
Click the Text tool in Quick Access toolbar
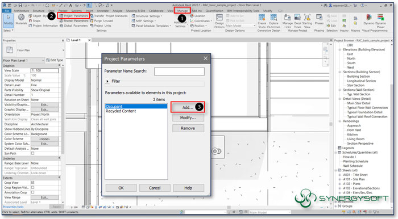point(71,5)
